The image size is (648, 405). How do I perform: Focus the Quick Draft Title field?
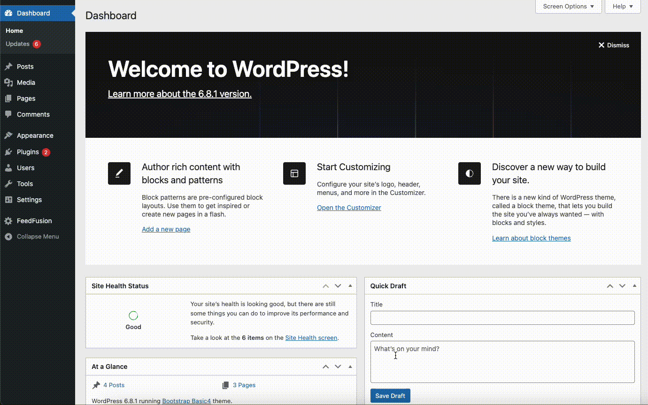pyautogui.click(x=502, y=318)
